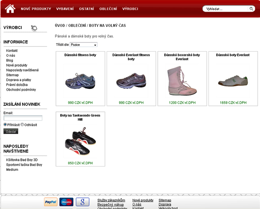Screen dimensions: 260x209
Task: Click Dámské boxerské boty Everlast title
Action: [182, 57]
